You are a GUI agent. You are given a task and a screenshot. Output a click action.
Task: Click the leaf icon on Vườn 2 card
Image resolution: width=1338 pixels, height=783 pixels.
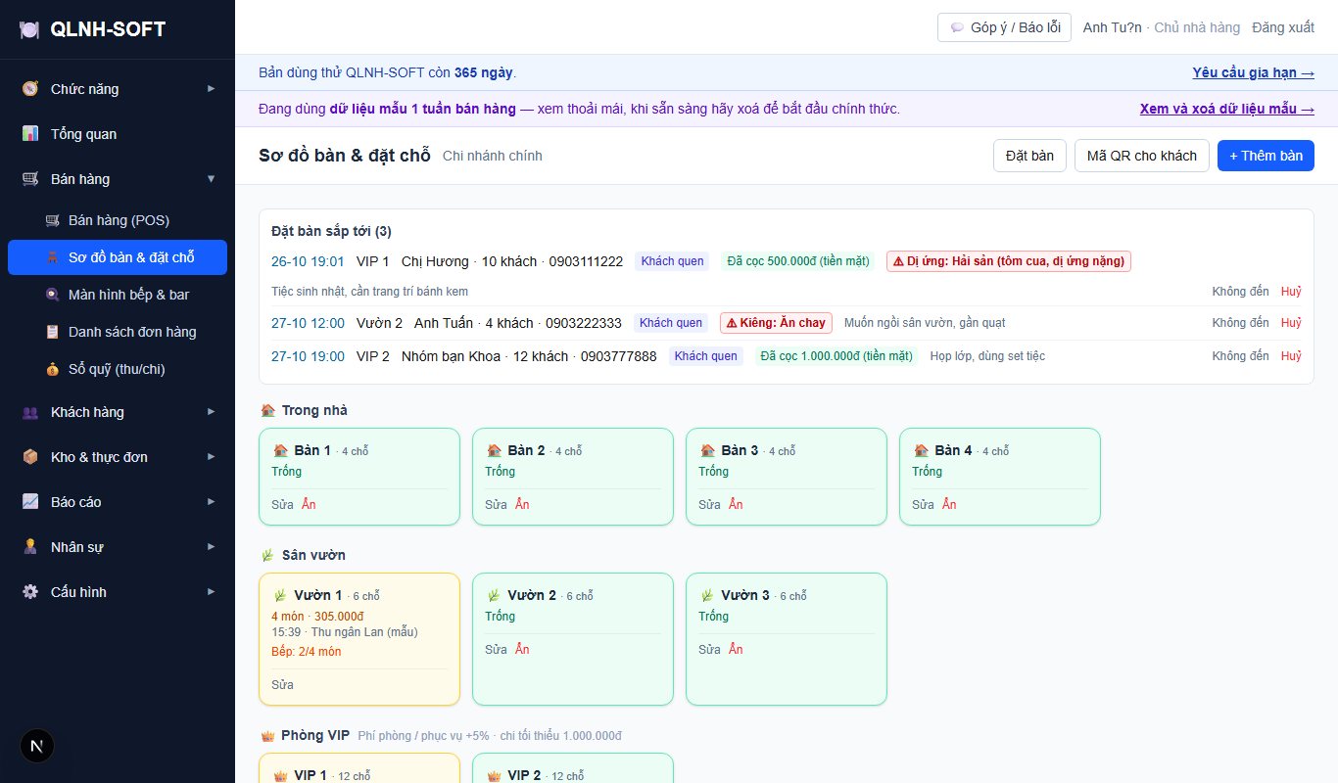click(494, 595)
